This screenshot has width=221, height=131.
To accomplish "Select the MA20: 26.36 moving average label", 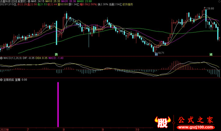I will click(x=69, y=1).
